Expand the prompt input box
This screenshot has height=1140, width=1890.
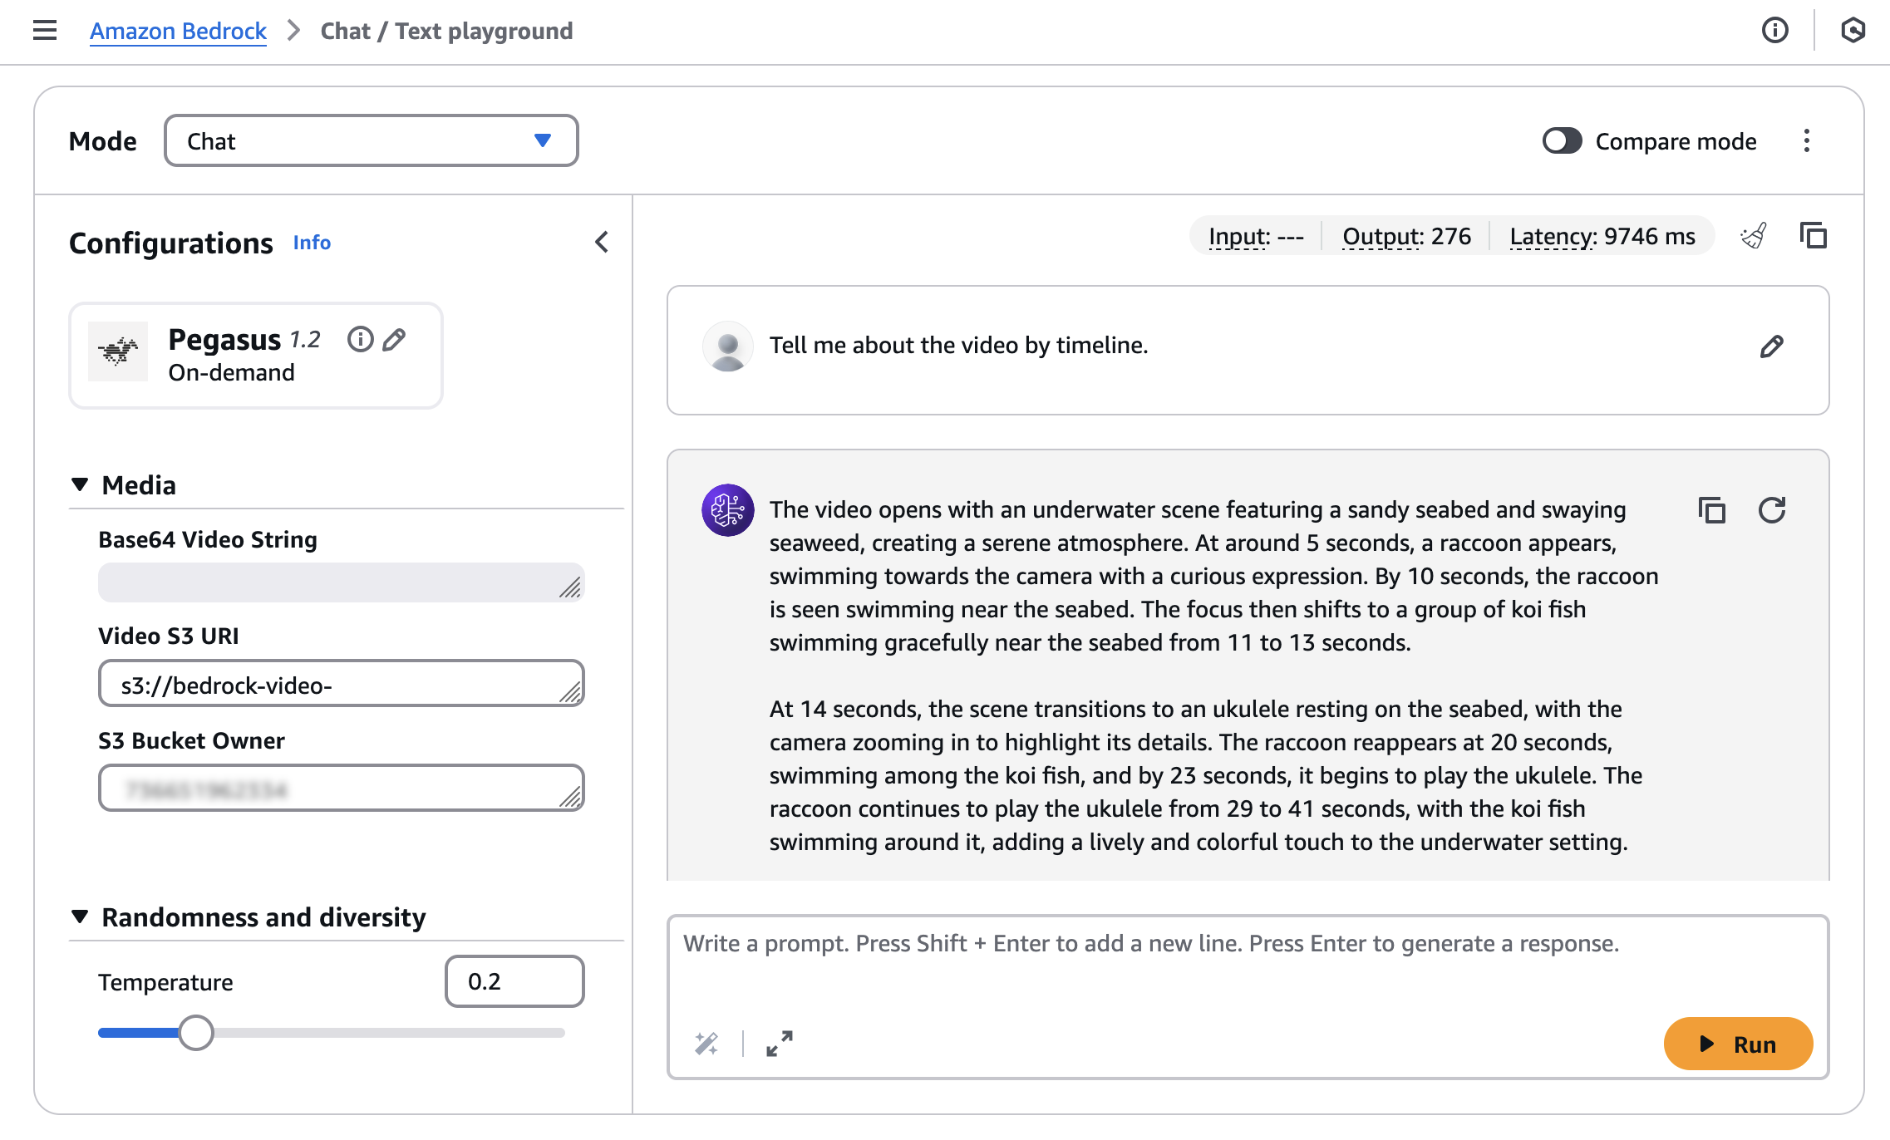[x=779, y=1044]
